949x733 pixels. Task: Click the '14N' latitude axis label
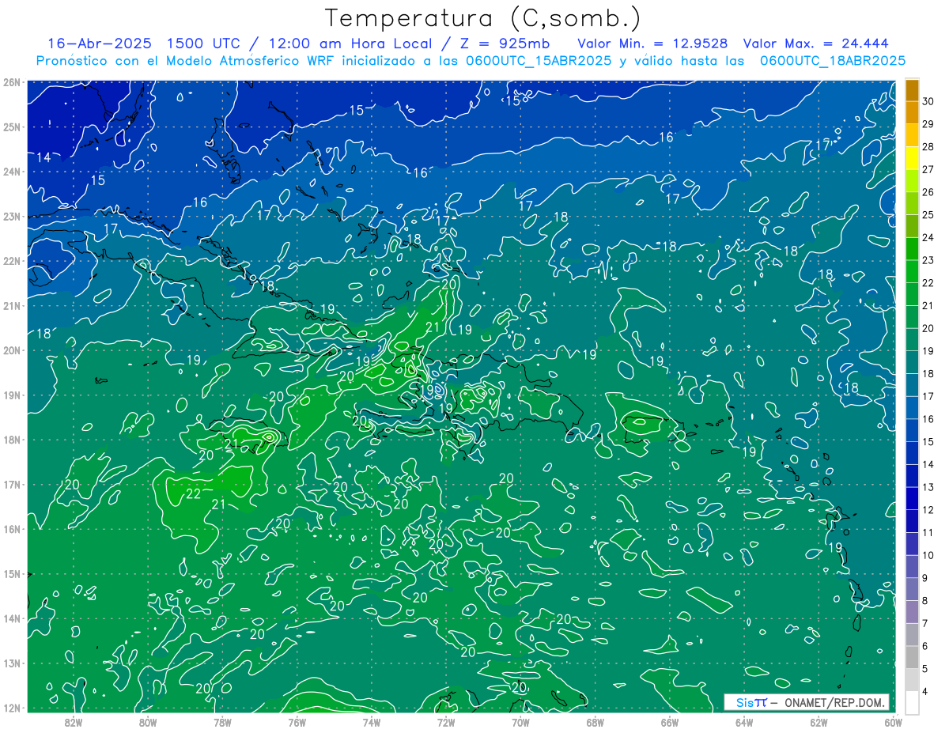12,618
